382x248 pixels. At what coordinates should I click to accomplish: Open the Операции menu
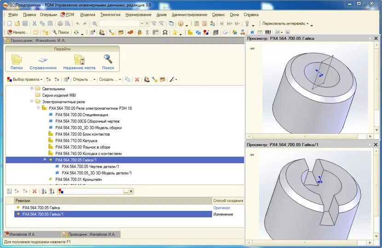48,15
